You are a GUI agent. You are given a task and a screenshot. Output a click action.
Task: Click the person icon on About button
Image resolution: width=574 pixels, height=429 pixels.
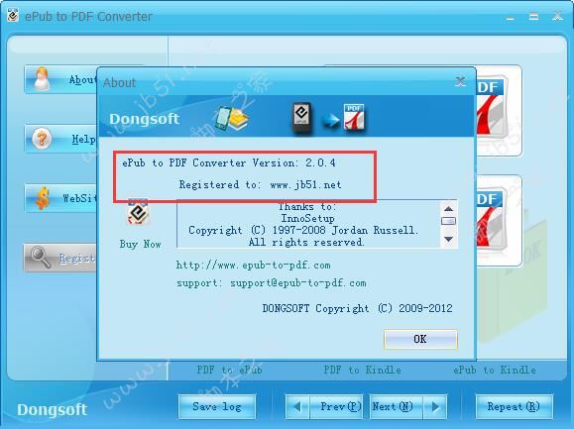tap(42, 78)
